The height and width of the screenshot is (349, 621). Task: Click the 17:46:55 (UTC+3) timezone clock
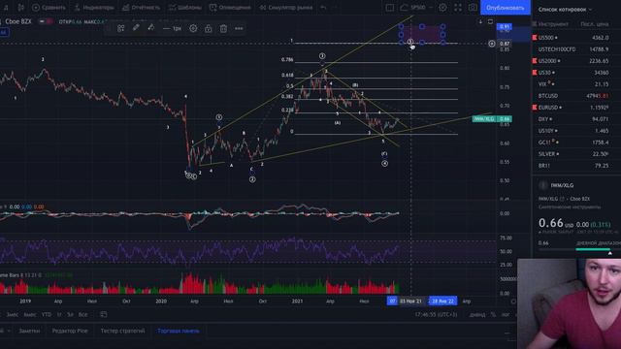pyautogui.click(x=436, y=314)
